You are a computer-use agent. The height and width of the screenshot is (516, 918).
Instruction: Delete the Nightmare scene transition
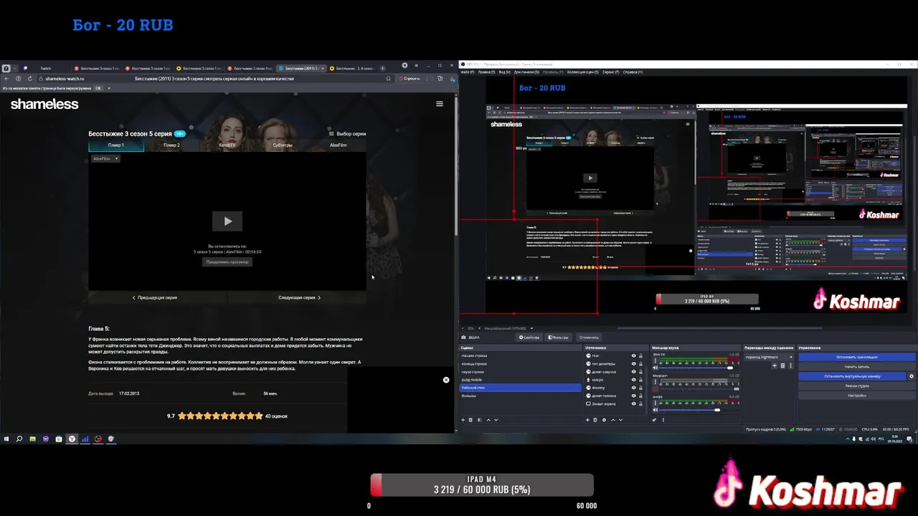coord(782,365)
